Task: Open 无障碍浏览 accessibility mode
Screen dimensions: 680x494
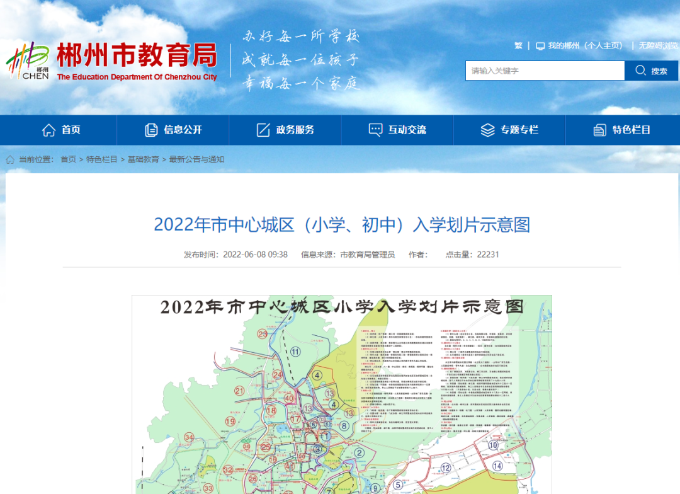Action: [x=658, y=45]
